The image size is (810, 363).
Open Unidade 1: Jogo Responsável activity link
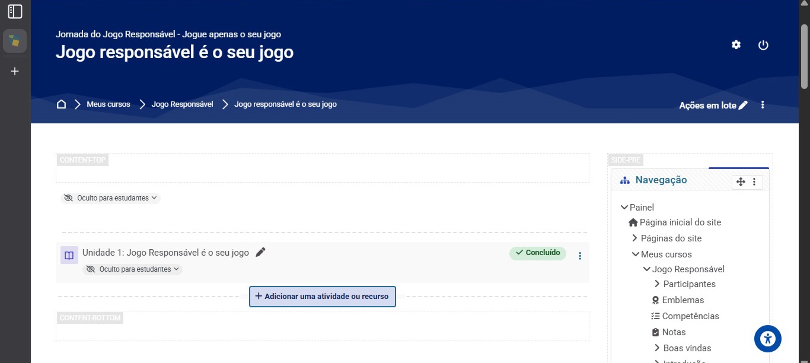click(x=165, y=253)
